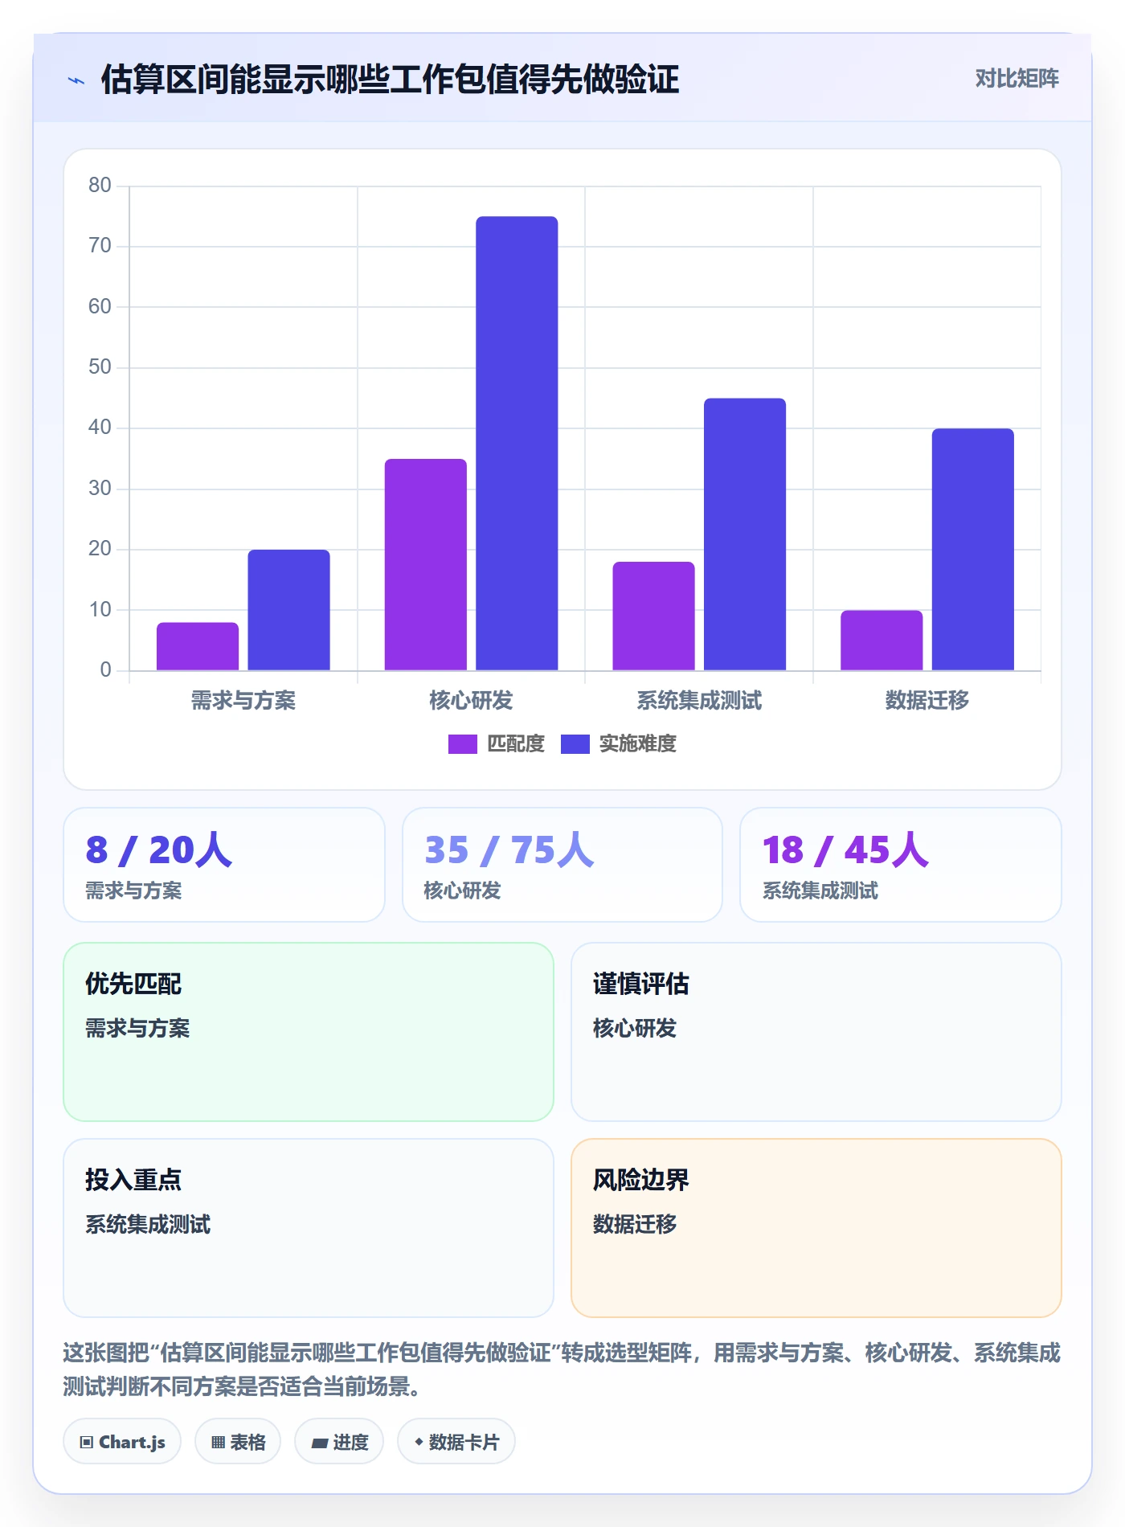This screenshot has height=1527, width=1125.
Task: Click the 优先匹配 green matrix card
Action: coord(309,1032)
